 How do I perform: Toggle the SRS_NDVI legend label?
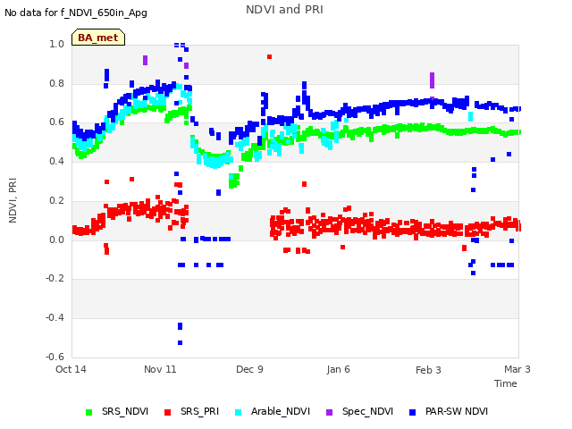pyautogui.click(x=125, y=411)
